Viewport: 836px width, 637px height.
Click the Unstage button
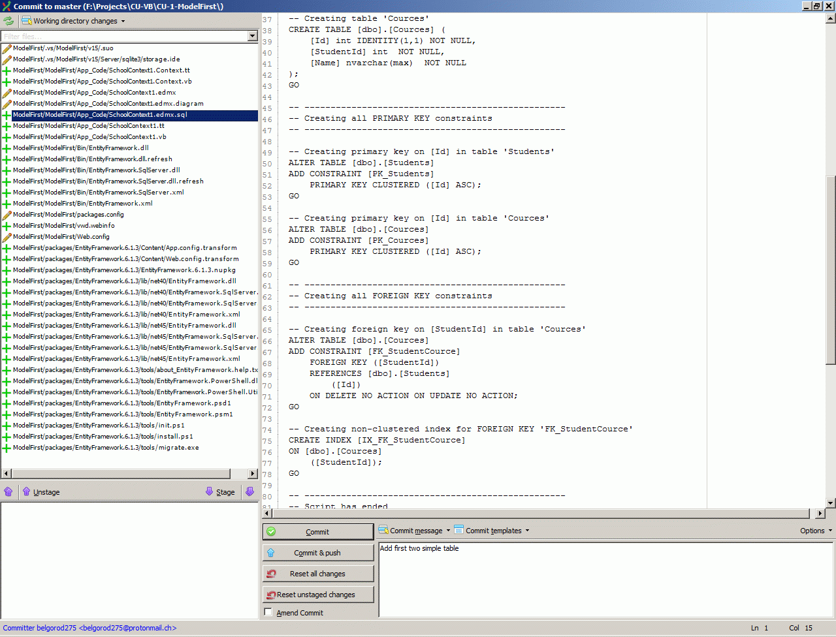click(40, 491)
